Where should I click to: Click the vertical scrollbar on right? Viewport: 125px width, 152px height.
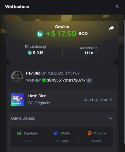tap(124, 82)
